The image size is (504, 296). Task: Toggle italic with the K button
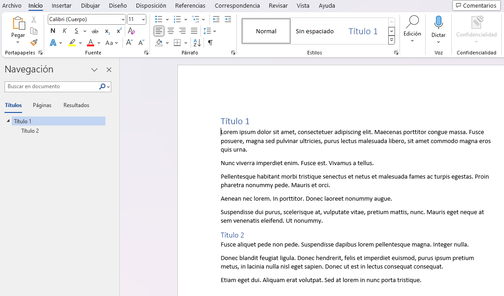64,31
